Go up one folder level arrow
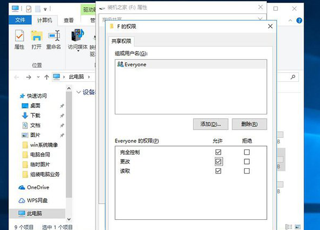 coord(47,77)
